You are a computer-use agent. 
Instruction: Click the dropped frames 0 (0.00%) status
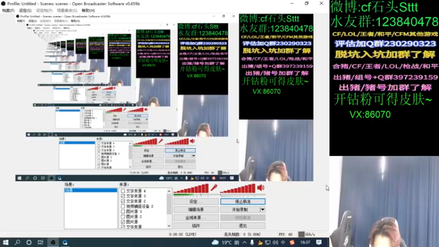tap(243, 234)
